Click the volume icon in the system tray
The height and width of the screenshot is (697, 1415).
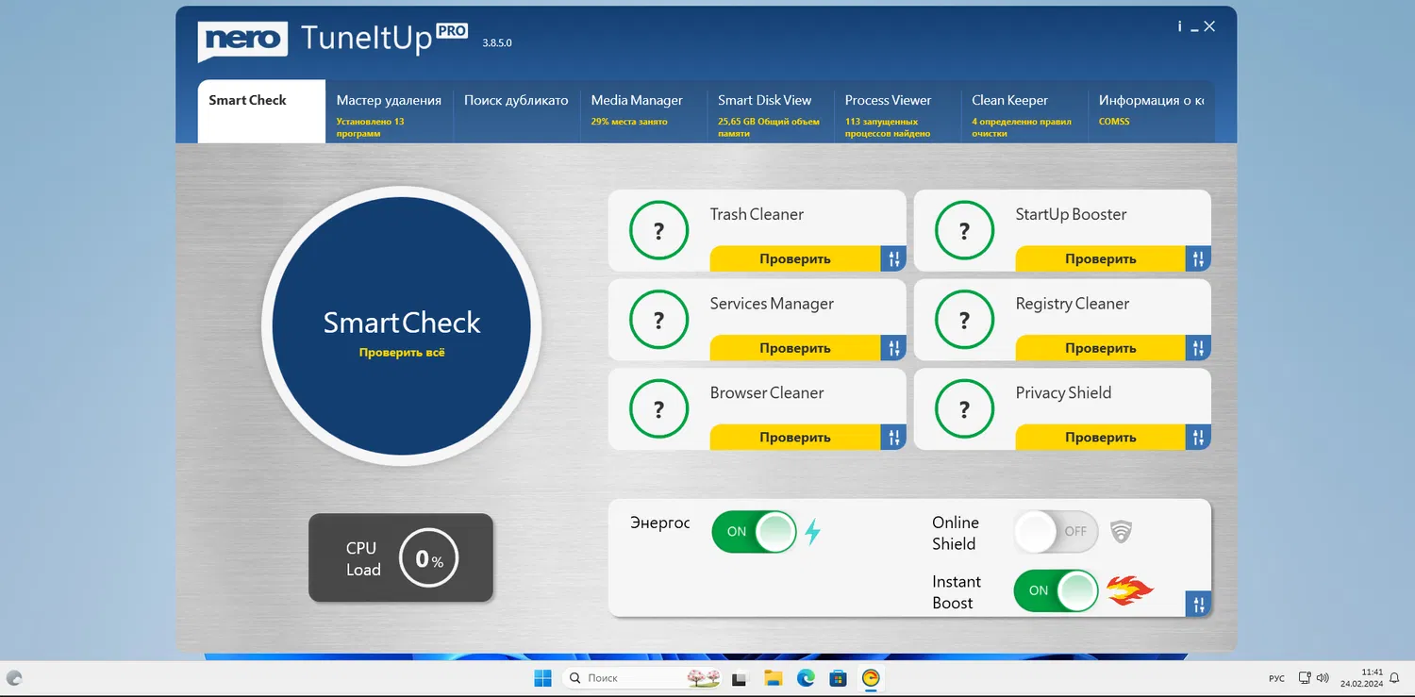pos(1323,678)
